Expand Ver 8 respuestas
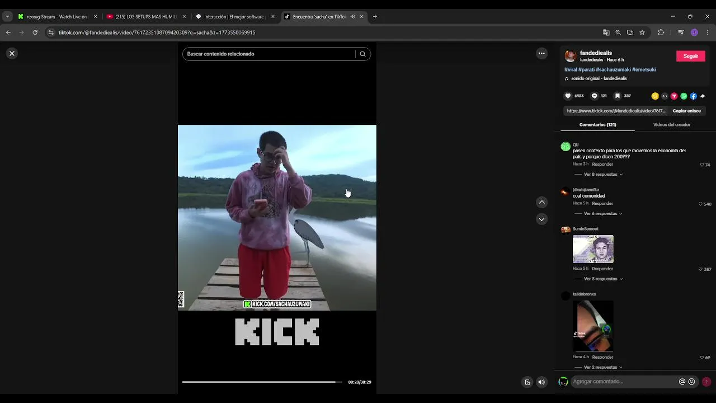 tap(603, 175)
